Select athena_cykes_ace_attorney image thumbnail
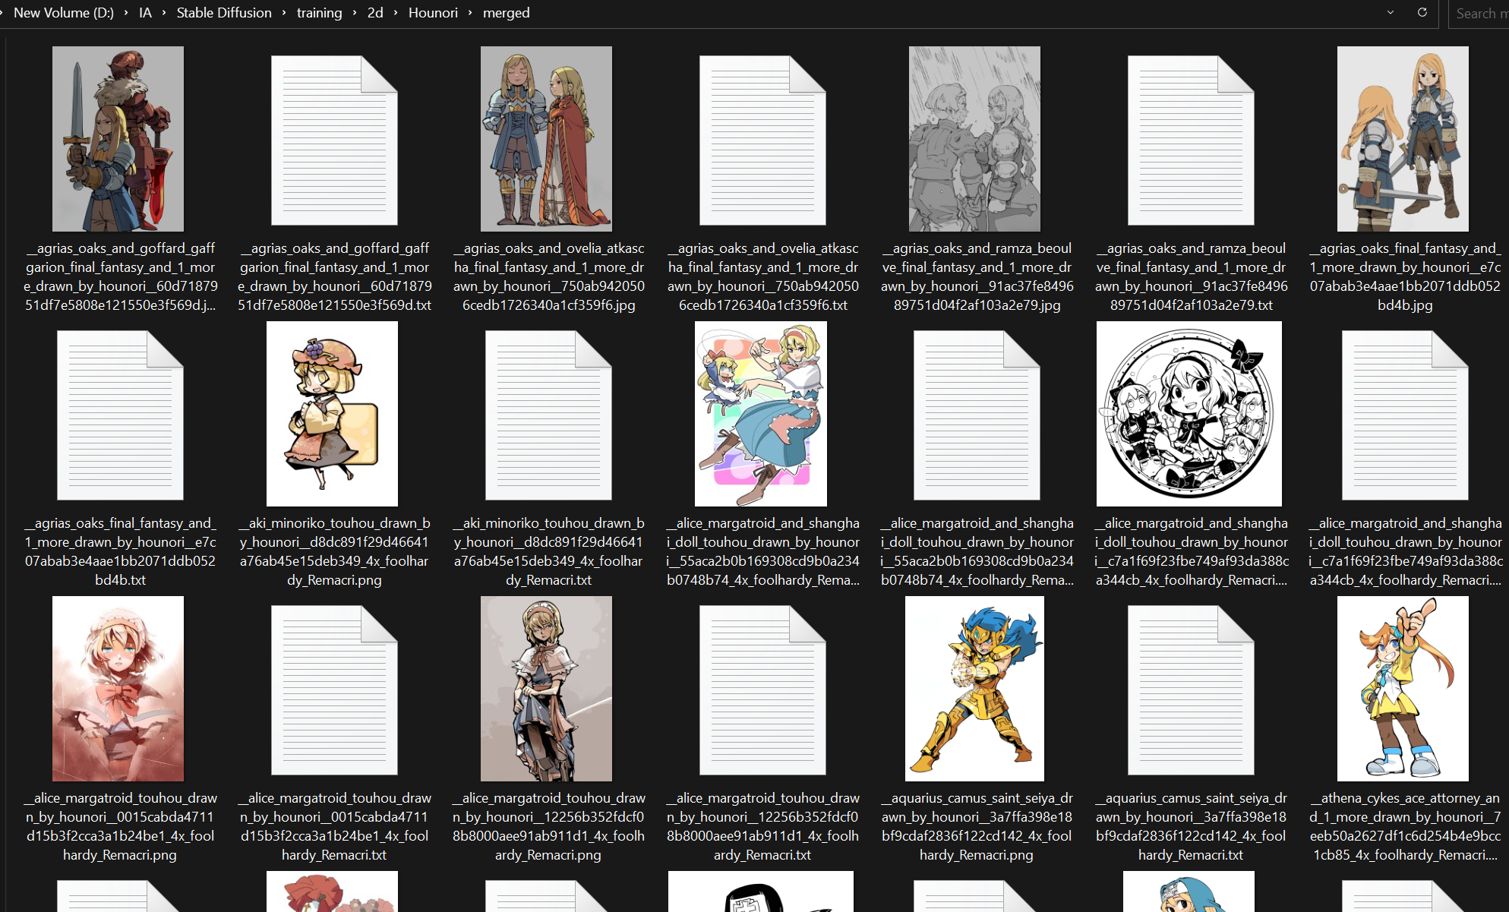1509x912 pixels. pyautogui.click(x=1403, y=689)
